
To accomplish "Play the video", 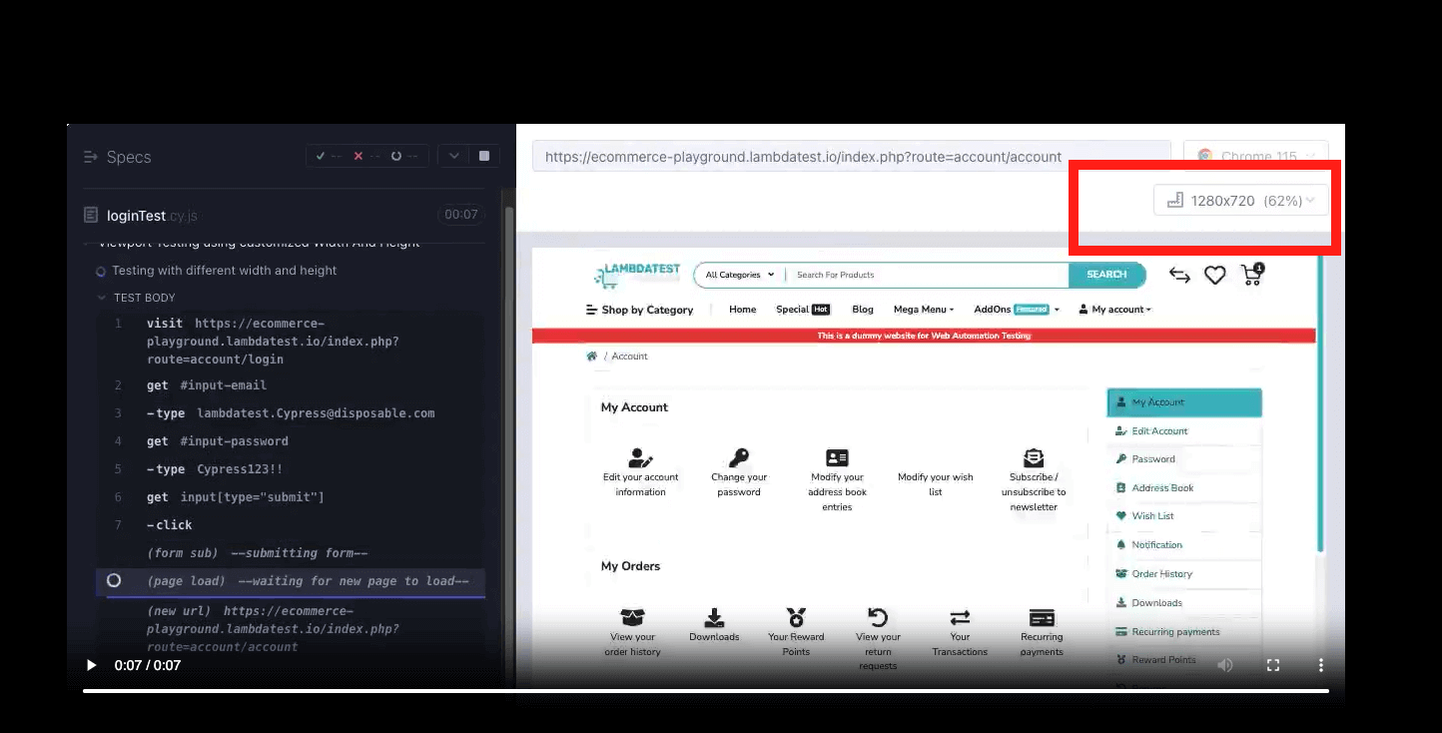I will coord(91,665).
